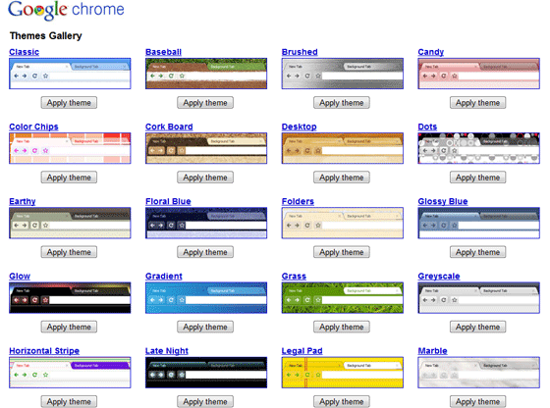Open the Classic theme link
This screenshot has height=408, width=550.
tap(24, 52)
